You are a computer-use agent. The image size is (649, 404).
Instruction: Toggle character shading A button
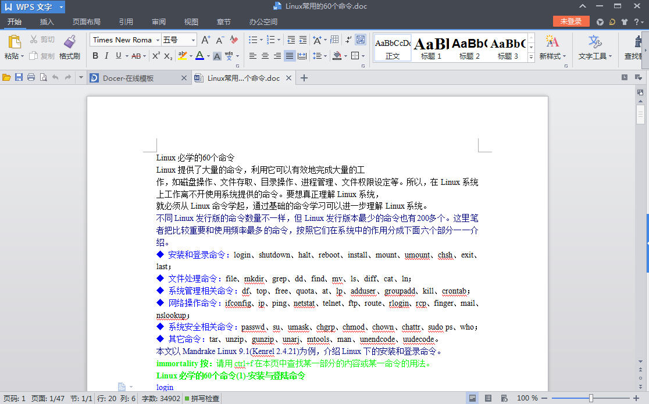tap(217, 56)
